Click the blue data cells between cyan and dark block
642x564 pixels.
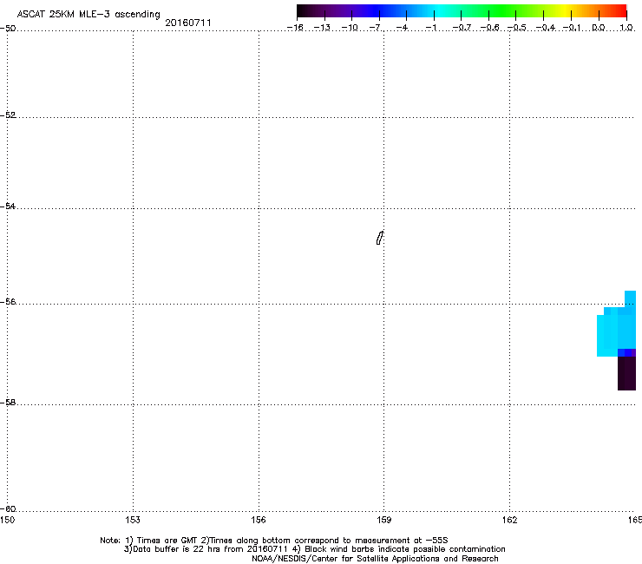pos(627,352)
